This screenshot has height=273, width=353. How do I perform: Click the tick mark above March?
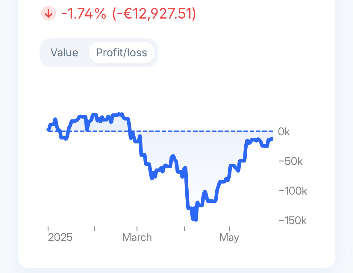pyautogui.click(x=137, y=229)
